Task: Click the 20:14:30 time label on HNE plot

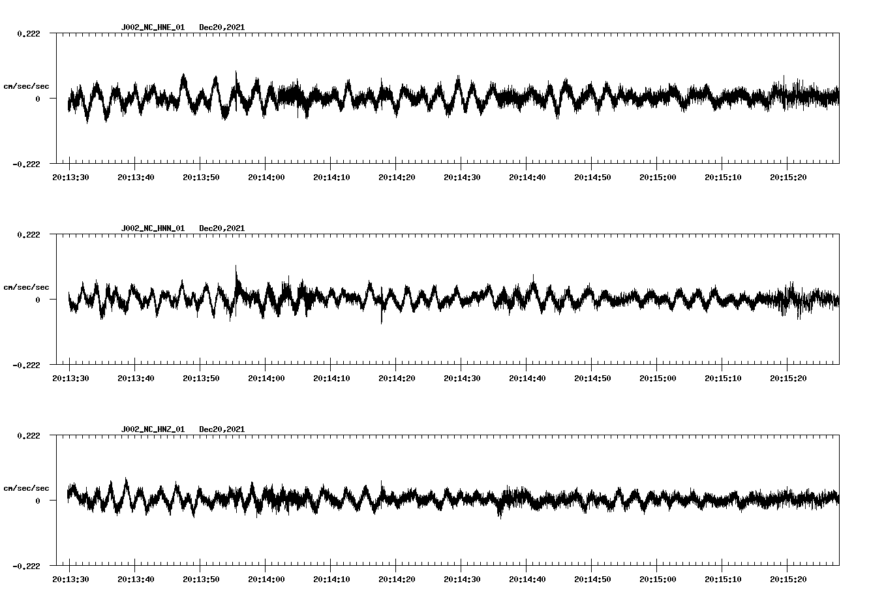Action: [462, 178]
